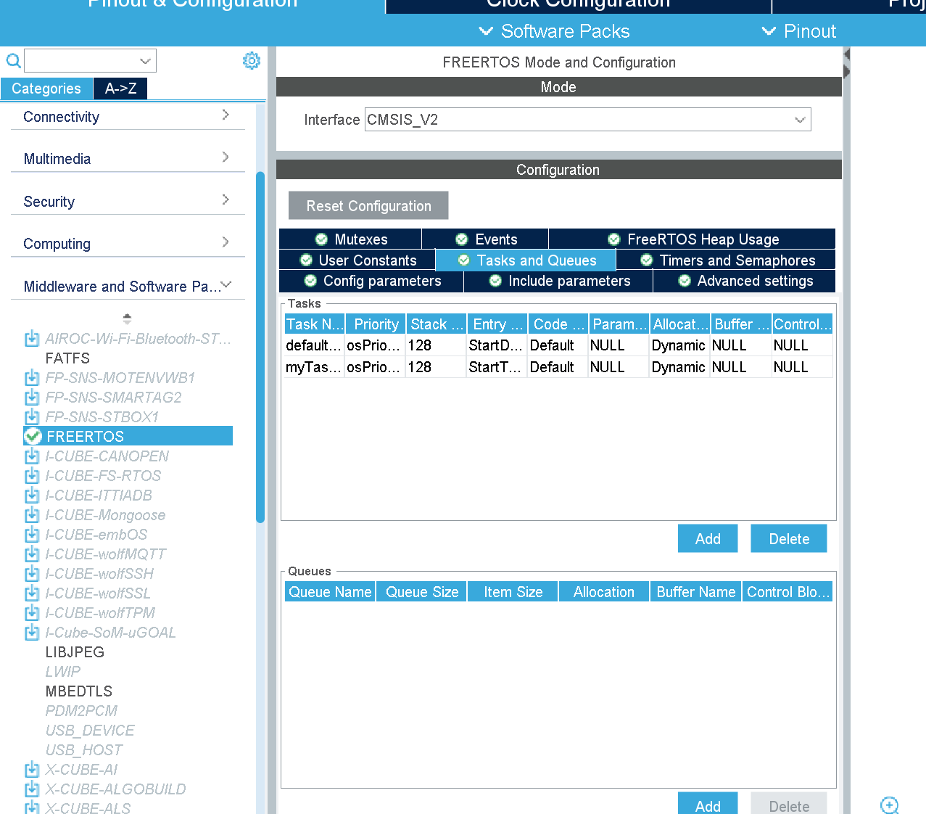Open the settings gear icon
Viewport: 926px width, 814px height.
(x=252, y=60)
